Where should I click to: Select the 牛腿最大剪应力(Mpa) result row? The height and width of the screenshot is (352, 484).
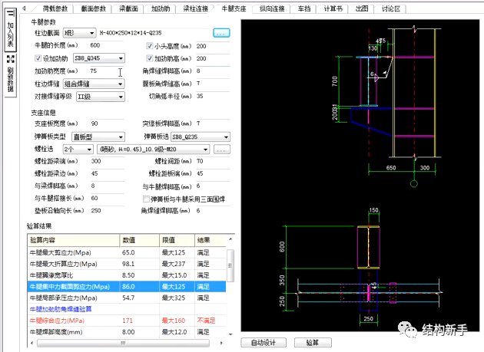[x=127, y=252]
